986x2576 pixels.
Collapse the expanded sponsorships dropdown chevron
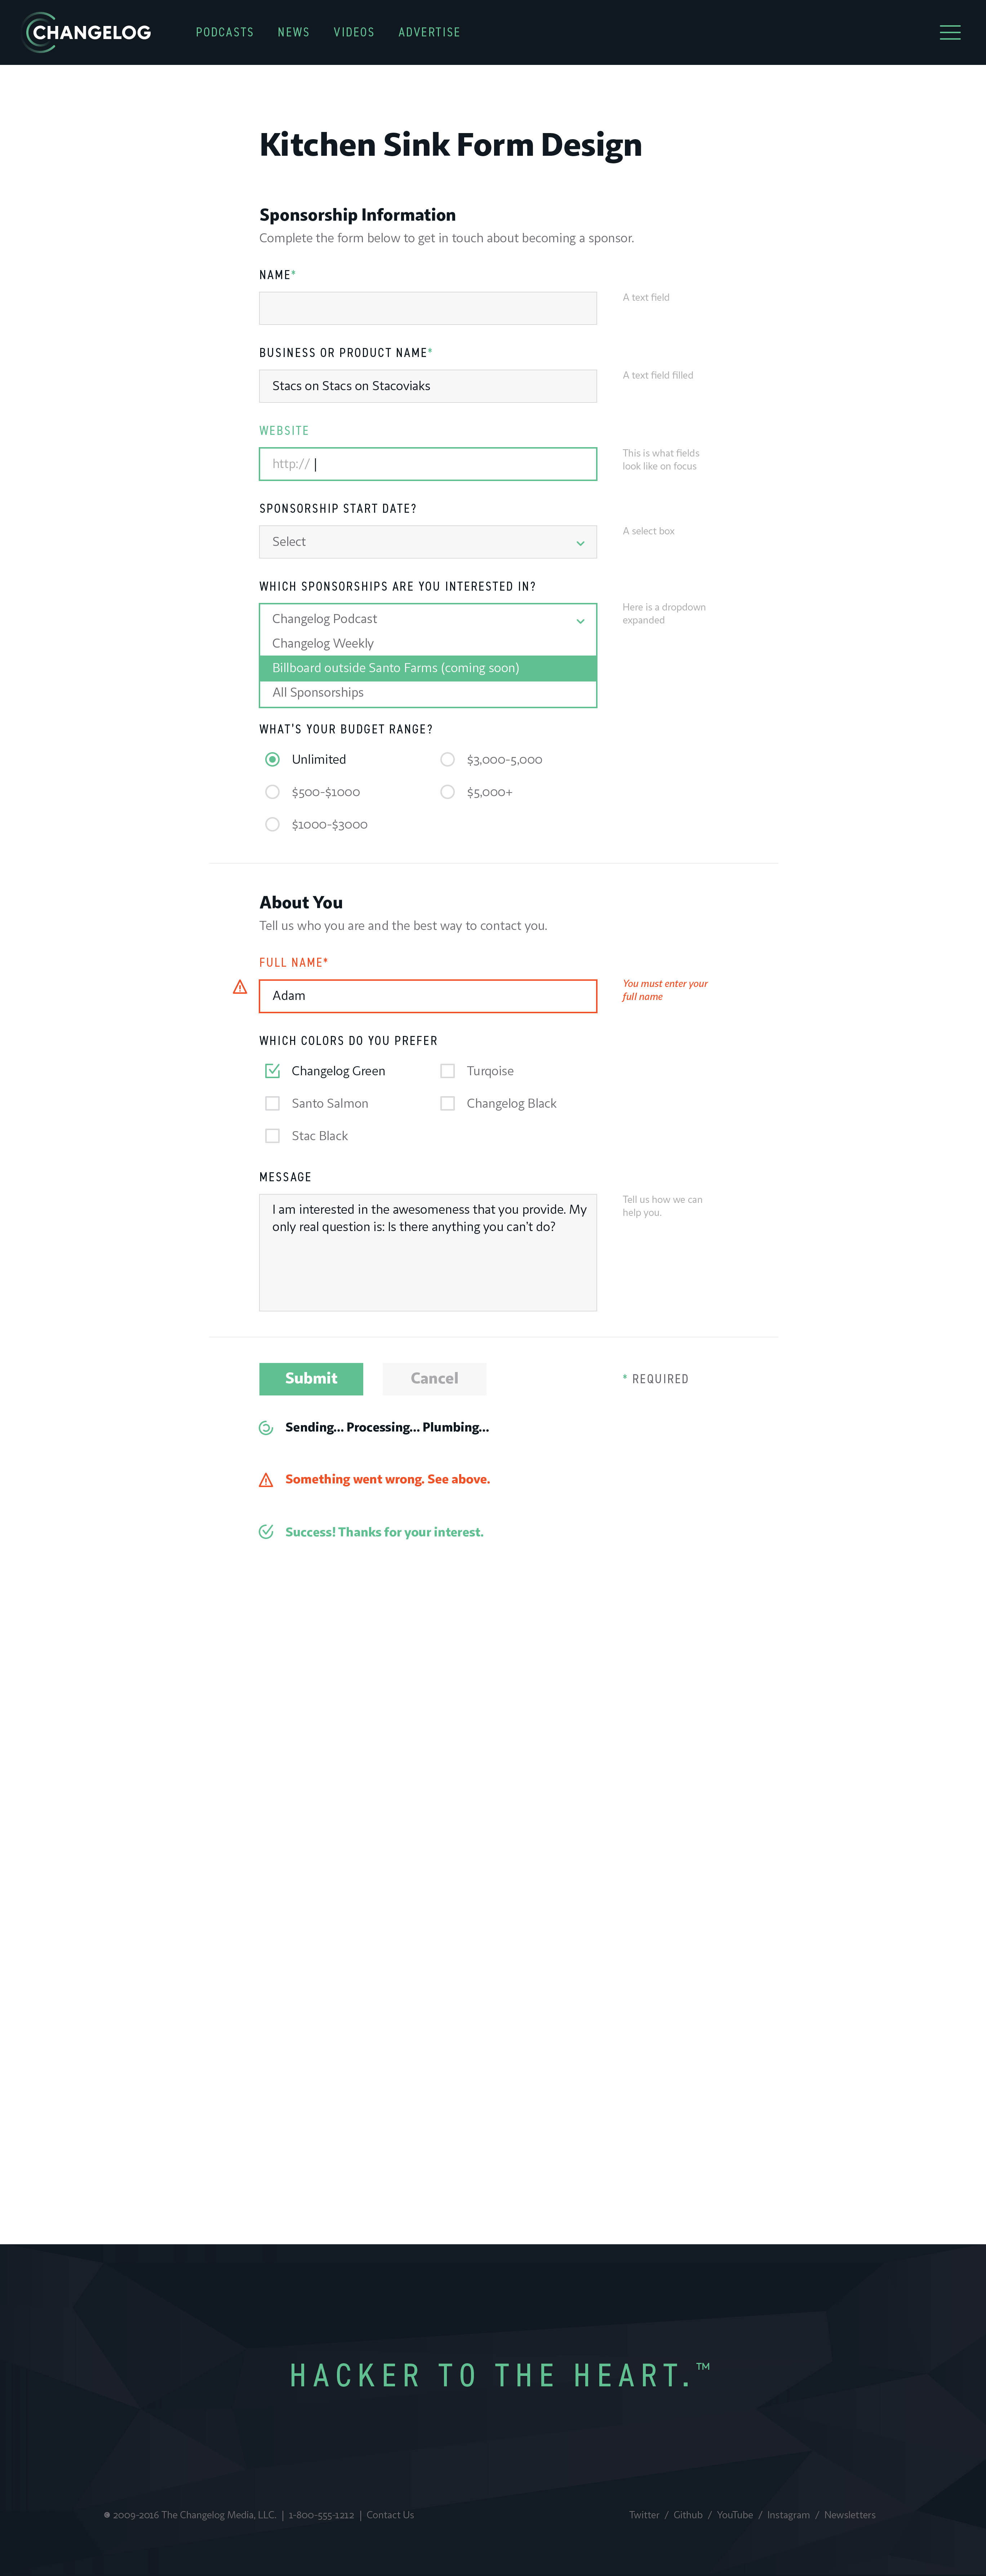click(579, 621)
